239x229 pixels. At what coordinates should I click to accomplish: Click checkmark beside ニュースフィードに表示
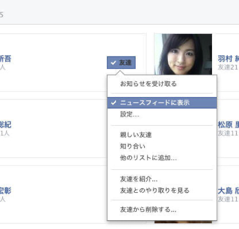[x=114, y=103]
